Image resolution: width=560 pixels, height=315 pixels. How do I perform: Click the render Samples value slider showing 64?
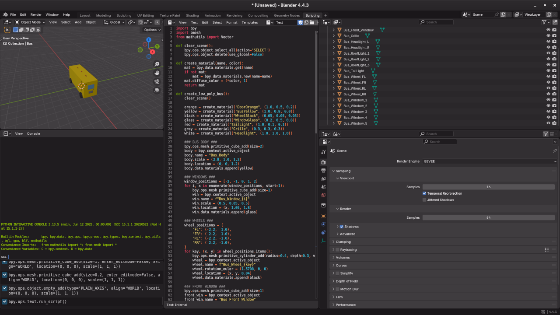click(489, 217)
